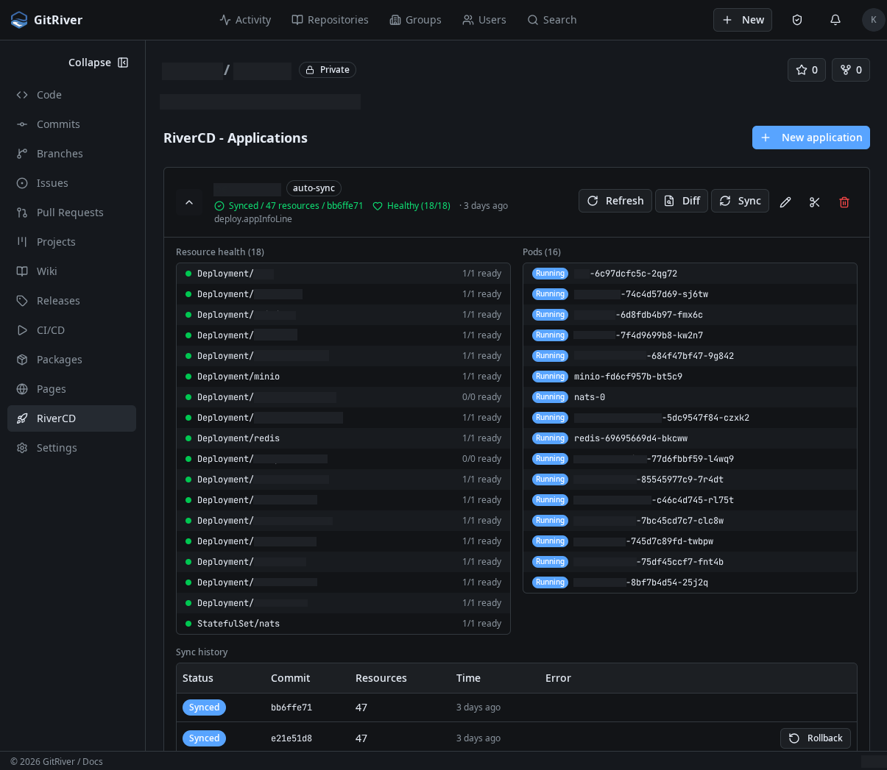Image resolution: width=887 pixels, height=770 pixels.
Task: Click the scissors icon for the application
Action: coord(815,202)
